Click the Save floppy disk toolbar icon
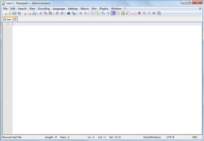This screenshot has width=204, height=141. 14,13
